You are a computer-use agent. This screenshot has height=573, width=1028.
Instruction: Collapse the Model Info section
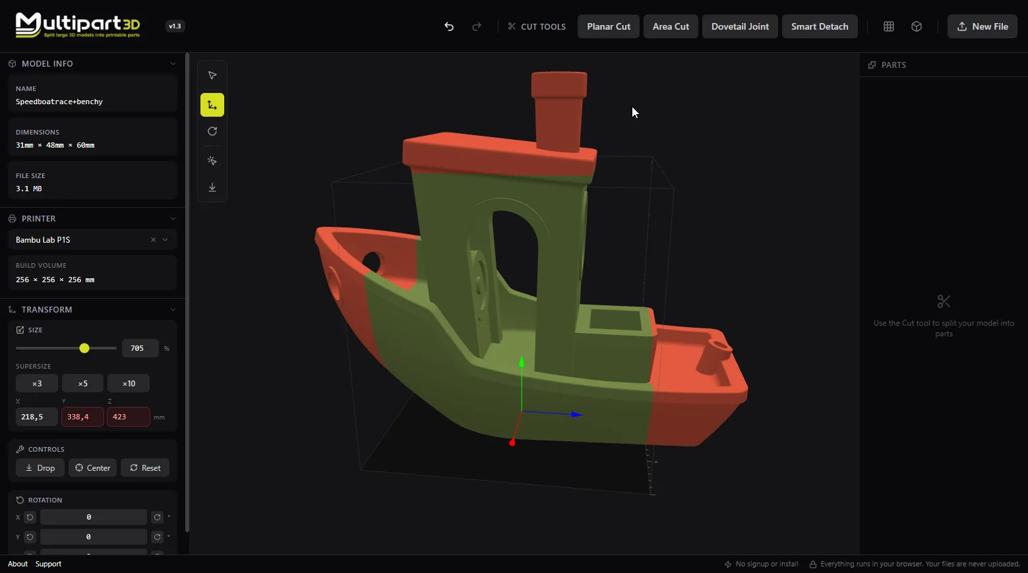(173, 64)
